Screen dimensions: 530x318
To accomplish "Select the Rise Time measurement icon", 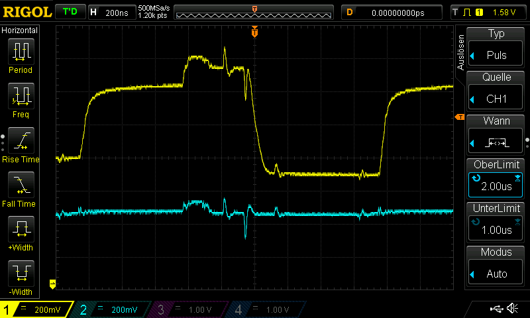I will [21, 140].
